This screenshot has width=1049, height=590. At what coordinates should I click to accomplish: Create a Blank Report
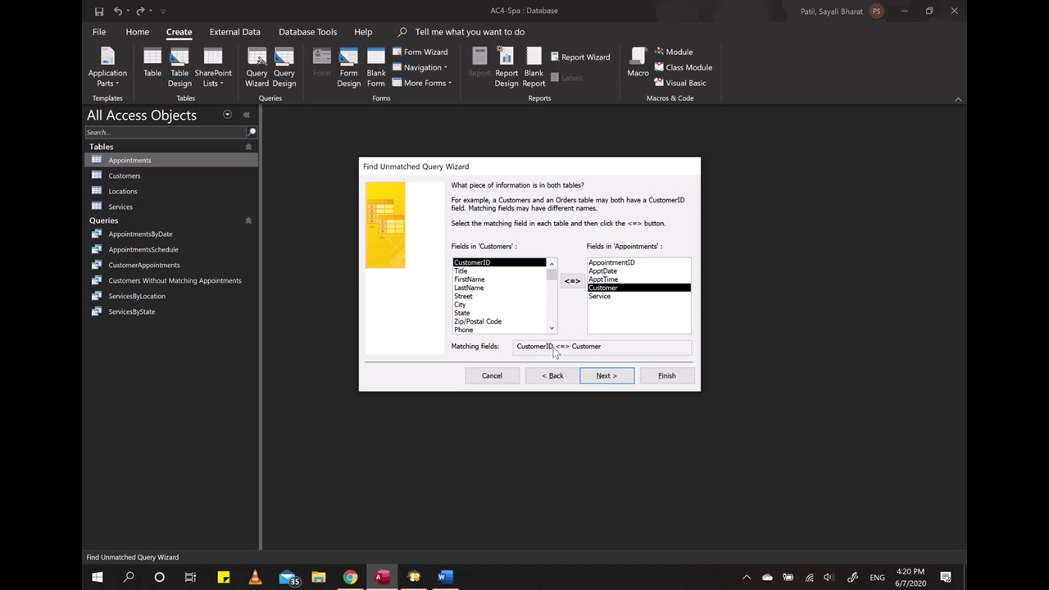[534, 67]
